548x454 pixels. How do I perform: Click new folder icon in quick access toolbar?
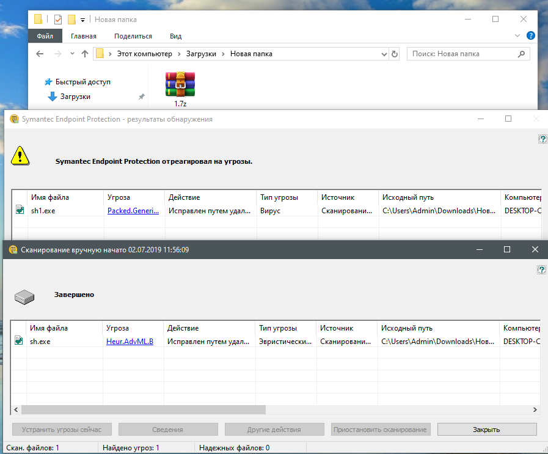(x=71, y=20)
